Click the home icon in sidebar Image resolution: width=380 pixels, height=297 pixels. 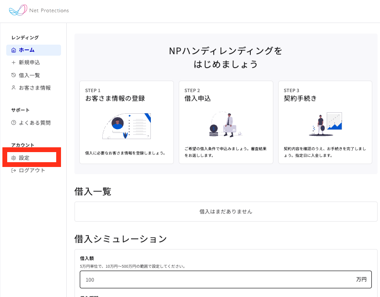pos(13,50)
